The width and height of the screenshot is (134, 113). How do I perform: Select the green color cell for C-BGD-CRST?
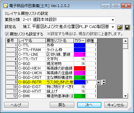pos(80,78)
